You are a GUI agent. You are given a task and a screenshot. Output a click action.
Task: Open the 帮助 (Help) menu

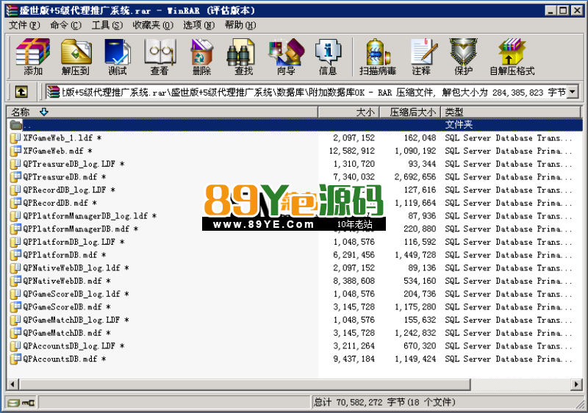pyautogui.click(x=240, y=25)
